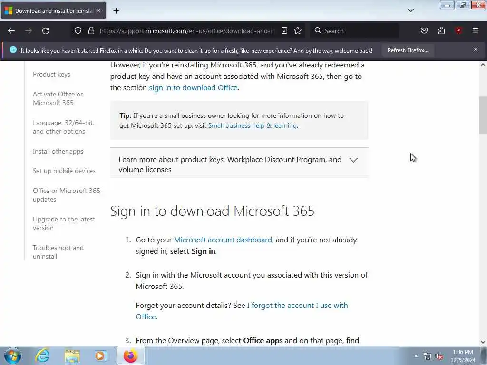Open a new tab with plus button
Image resolution: width=487 pixels, height=365 pixels.
coord(116,11)
